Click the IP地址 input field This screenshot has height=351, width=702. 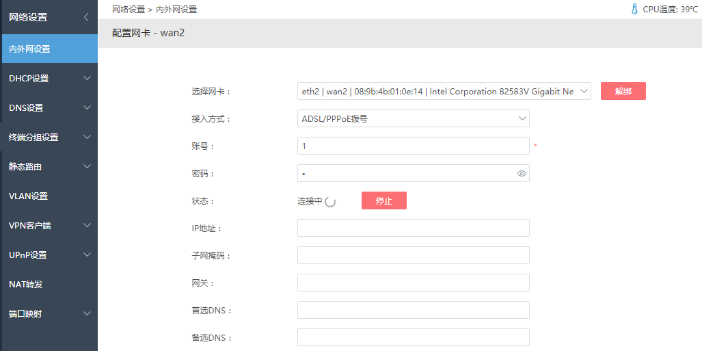[x=414, y=228]
